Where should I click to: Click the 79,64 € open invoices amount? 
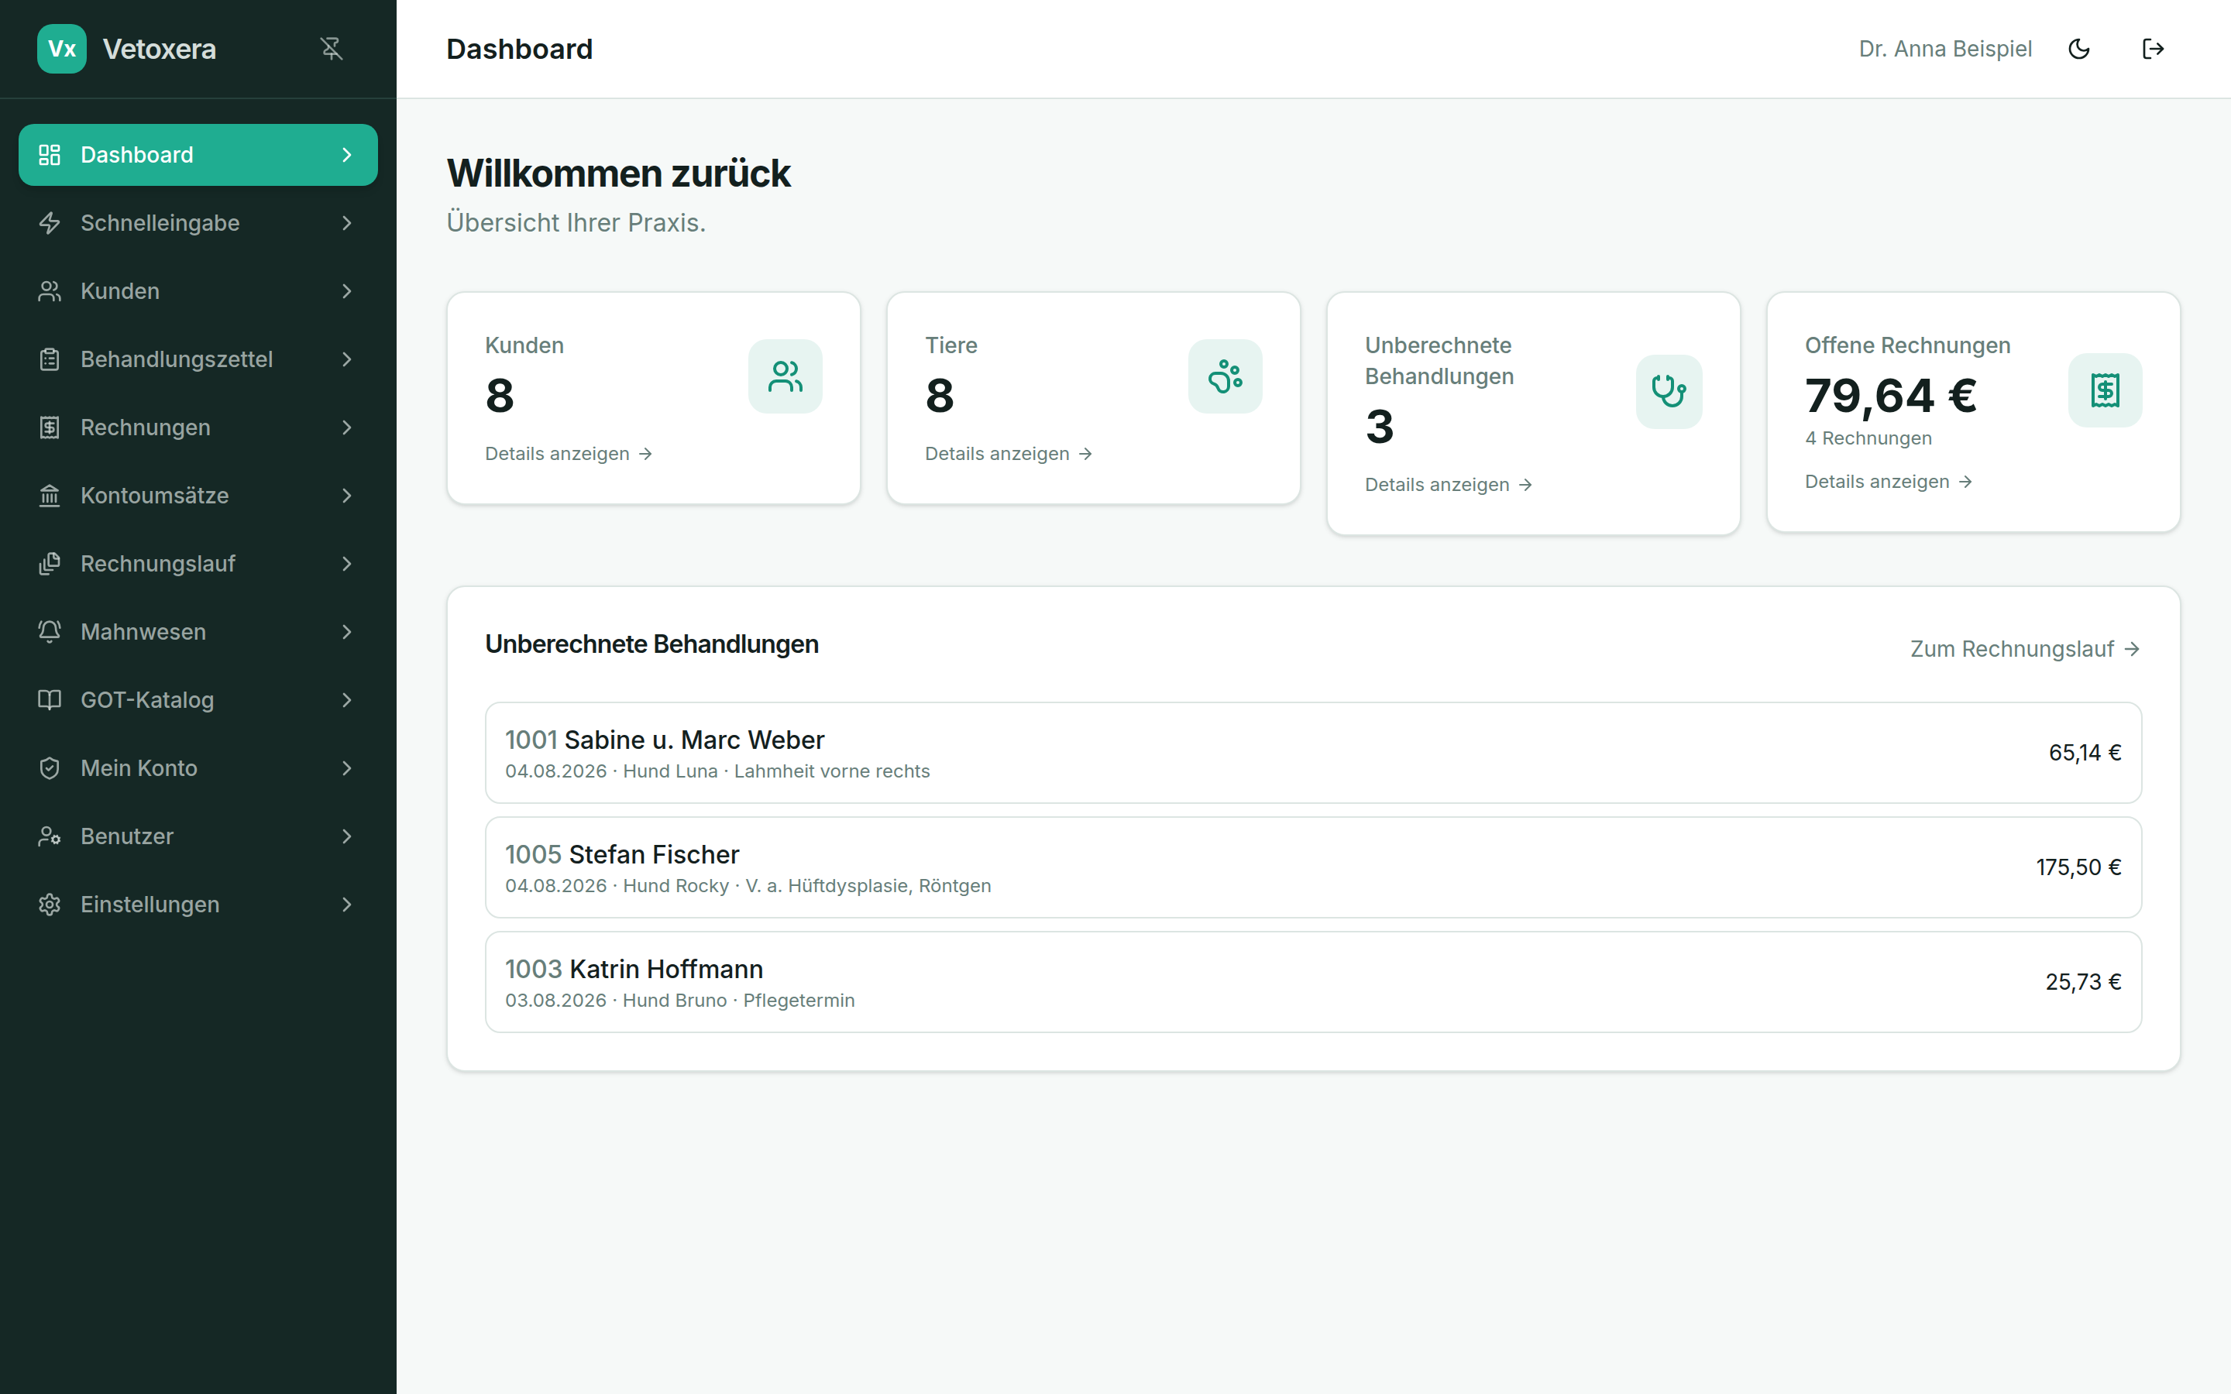click(1891, 396)
